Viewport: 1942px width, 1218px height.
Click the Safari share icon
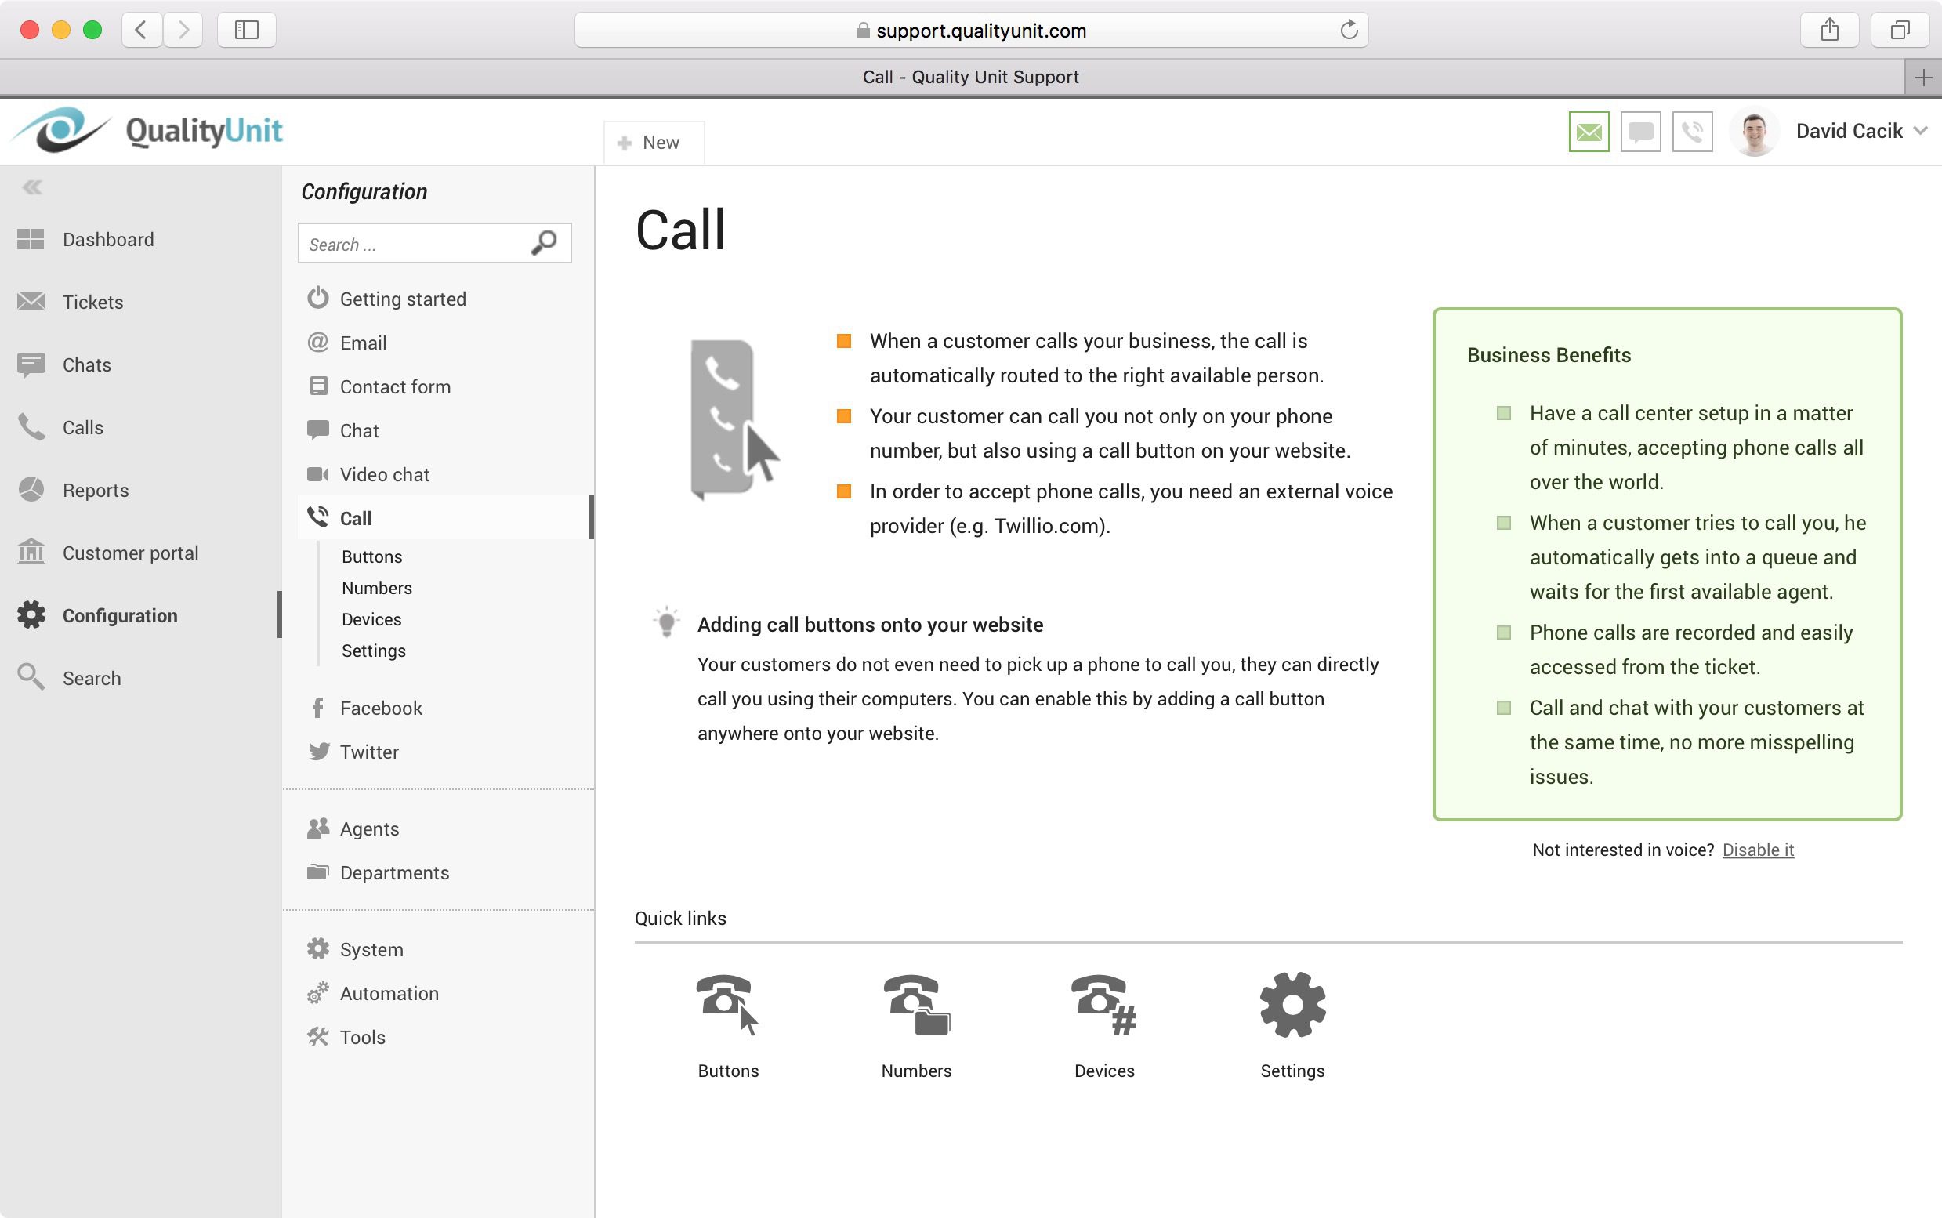(1829, 30)
